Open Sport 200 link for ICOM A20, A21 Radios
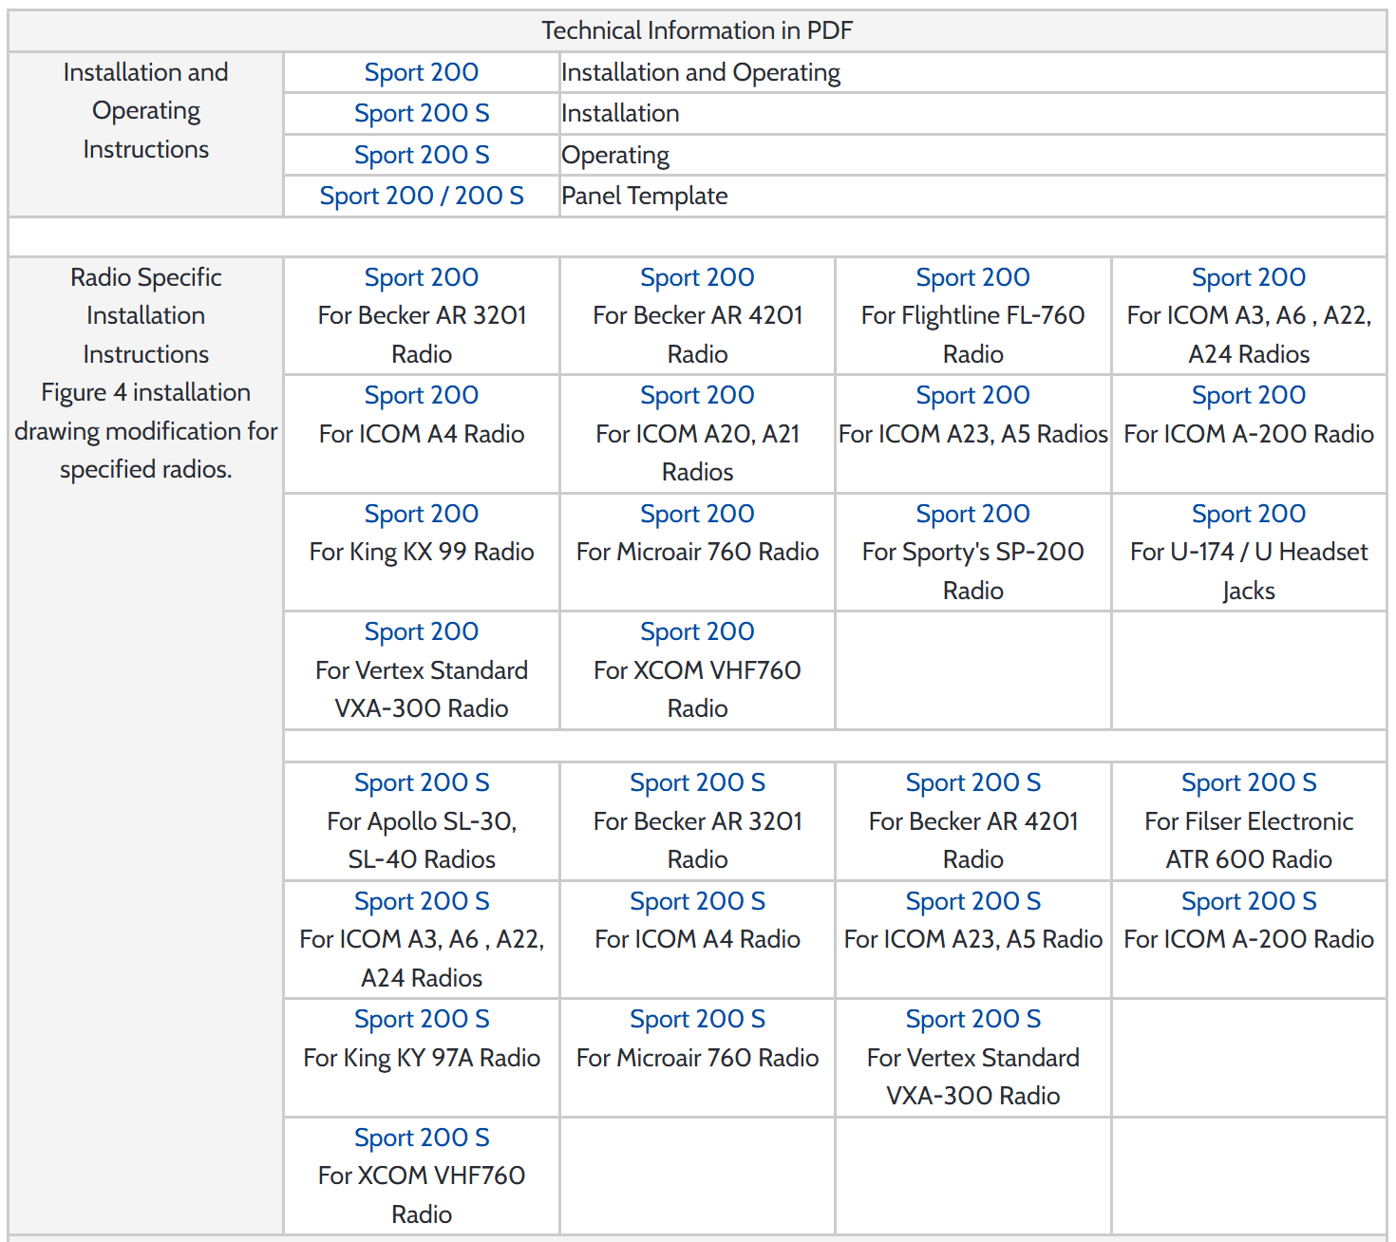 click(x=697, y=395)
